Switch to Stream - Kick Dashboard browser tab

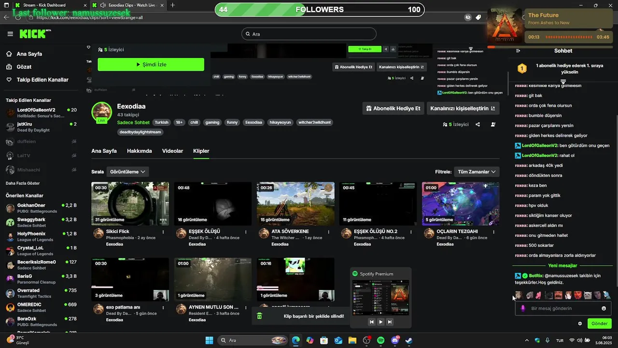[x=47, y=5]
